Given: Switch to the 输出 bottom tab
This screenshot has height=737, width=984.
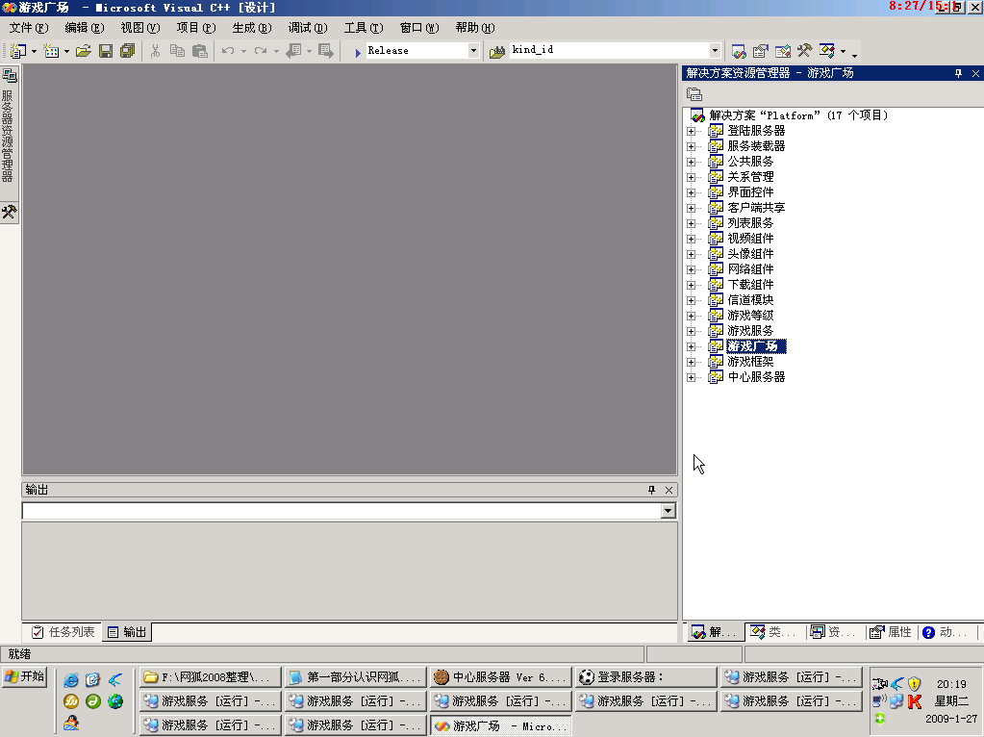Looking at the screenshot, I should 127,632.
